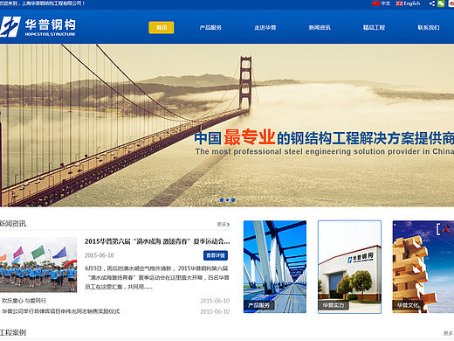Image resolution: width=454 pixels, height=341 pixels.
Task: Open the 华普实力 factory image card
Action: (x=349, y=267)
